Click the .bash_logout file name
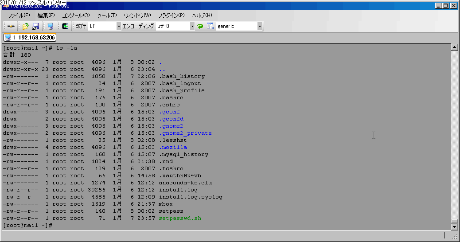This screenshot has width=460, height=242. [179, 83]
